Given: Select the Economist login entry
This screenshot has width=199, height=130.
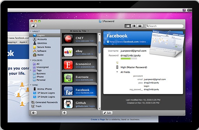Looking at the screenshot, I should pos(79,65).
